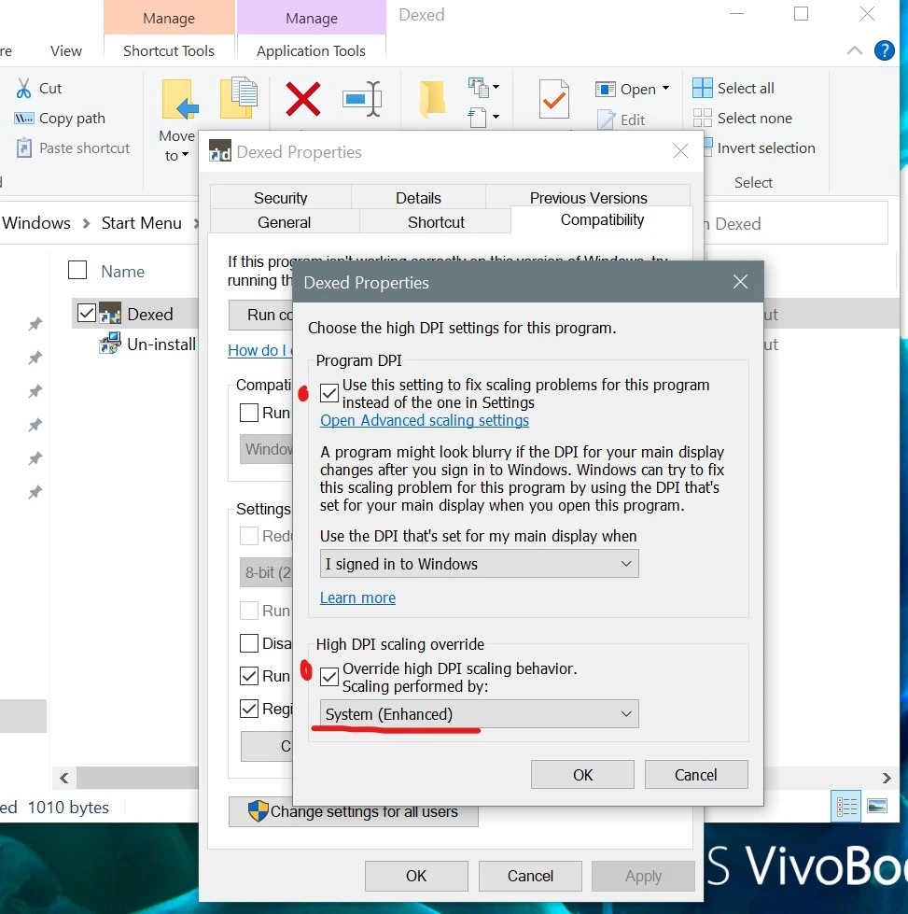The image size is (908, 914).
Task: Click the Cut scissors command in ribbon
Action: tap(38, 88)
